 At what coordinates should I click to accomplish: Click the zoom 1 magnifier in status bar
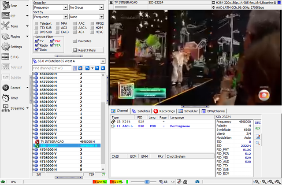coord(263,182)
